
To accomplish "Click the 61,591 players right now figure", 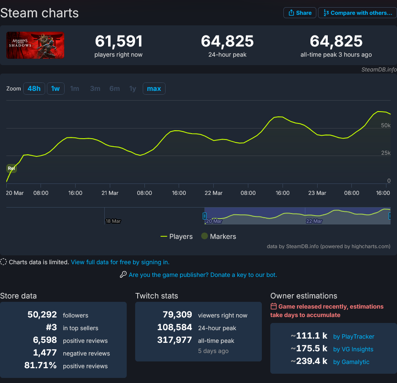I will click(119, 41).
